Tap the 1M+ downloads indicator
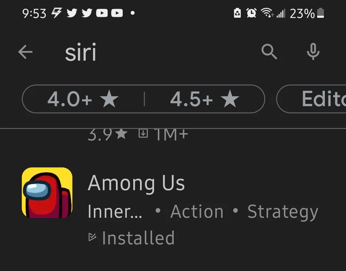This screenshot has width=346, height=271. pos(163,134)
